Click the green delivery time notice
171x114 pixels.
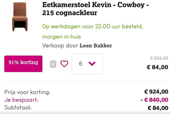pyautogui.click(x=93, y=27)
